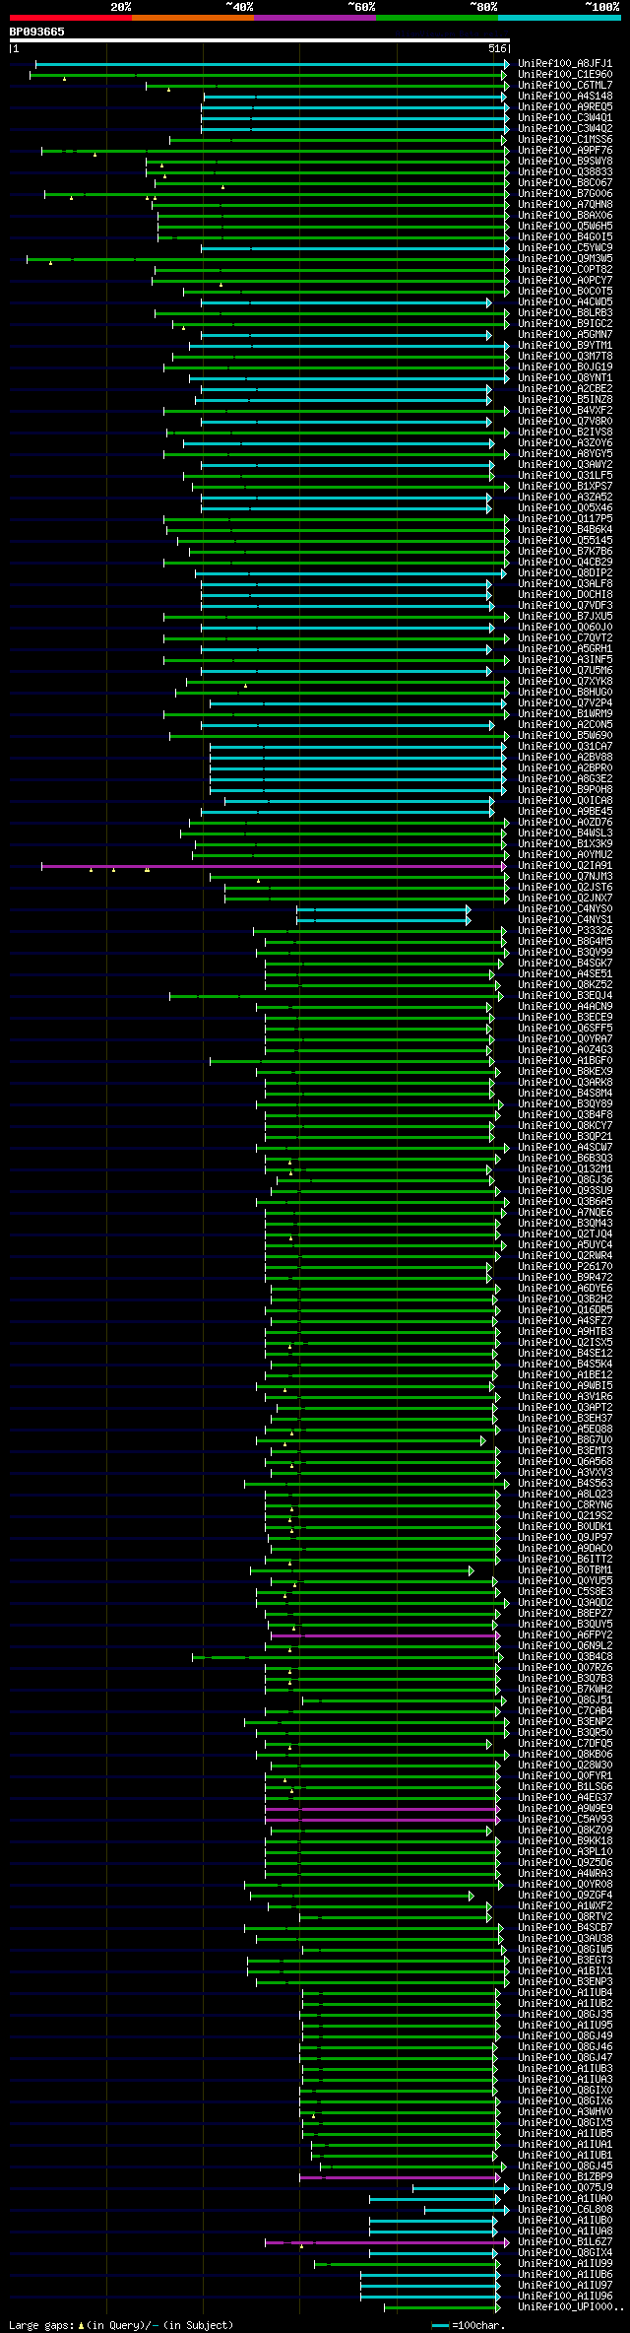
Task: Open hit UniRef100_B1ZBP9
Action: pos(565,2176)
